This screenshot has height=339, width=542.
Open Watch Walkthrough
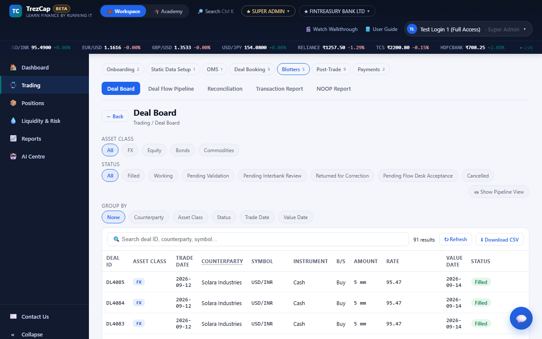tap(332, 29)
